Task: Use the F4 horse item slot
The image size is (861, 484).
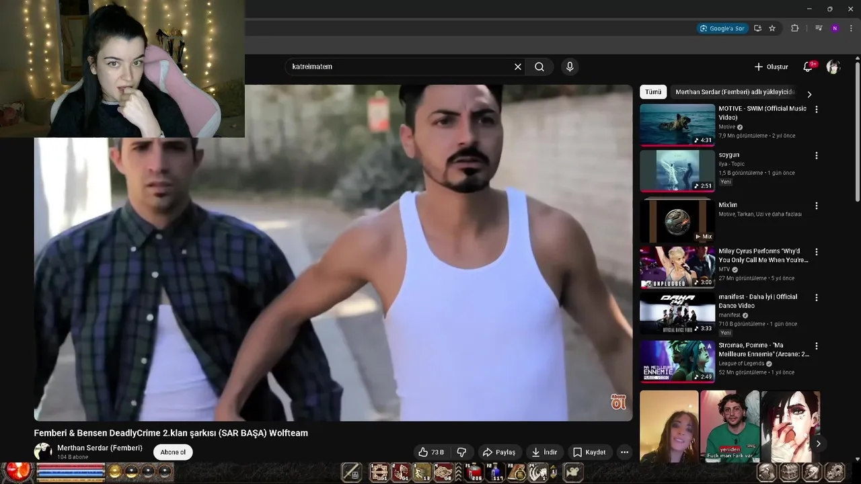Action: pos(538,473)
